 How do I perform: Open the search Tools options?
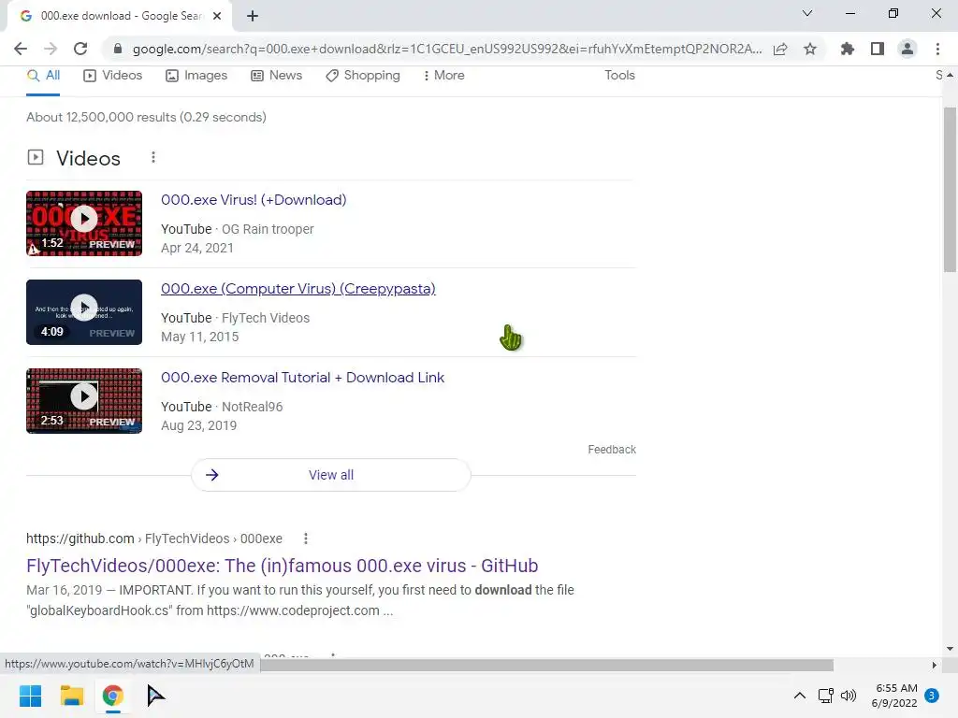click(x=619, y=75)
